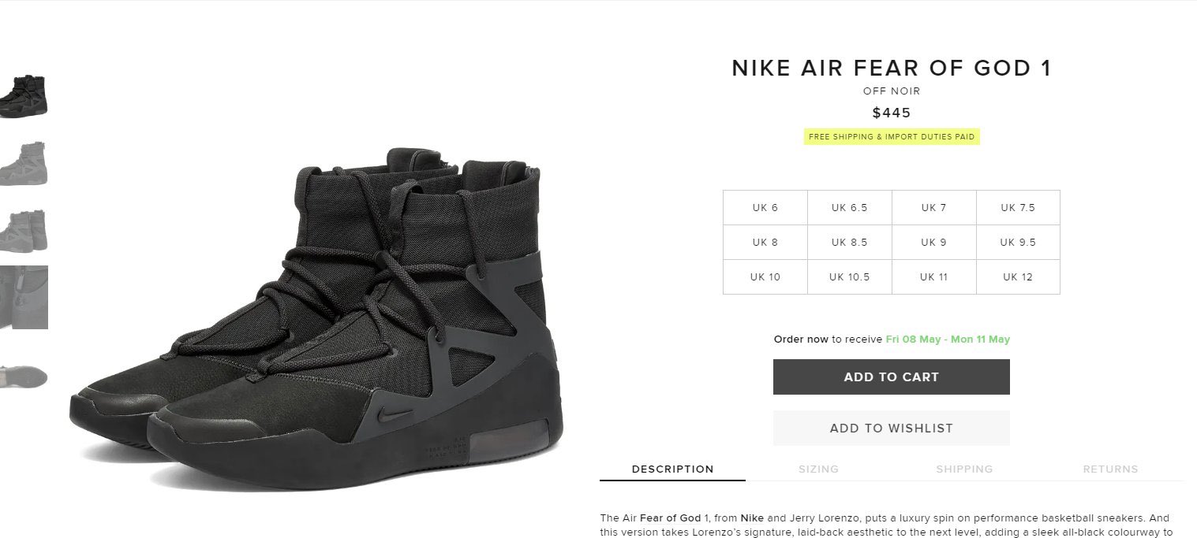
Task: Follow the Nike link in description
Action: [x=752, y=518]
